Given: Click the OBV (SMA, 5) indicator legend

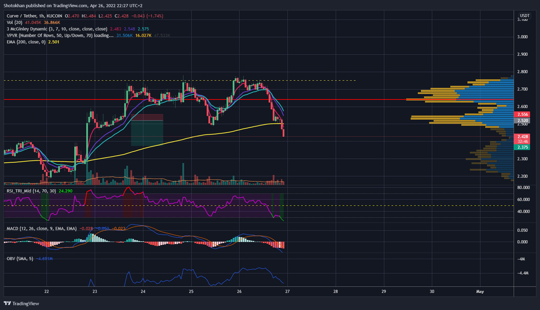Looking at the screenshot, I should coord(20,259).
